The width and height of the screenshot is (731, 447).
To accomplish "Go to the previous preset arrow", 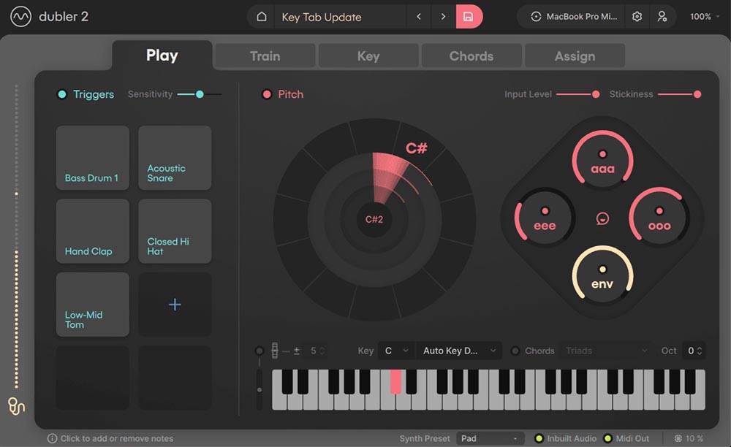I will [419, 17].
